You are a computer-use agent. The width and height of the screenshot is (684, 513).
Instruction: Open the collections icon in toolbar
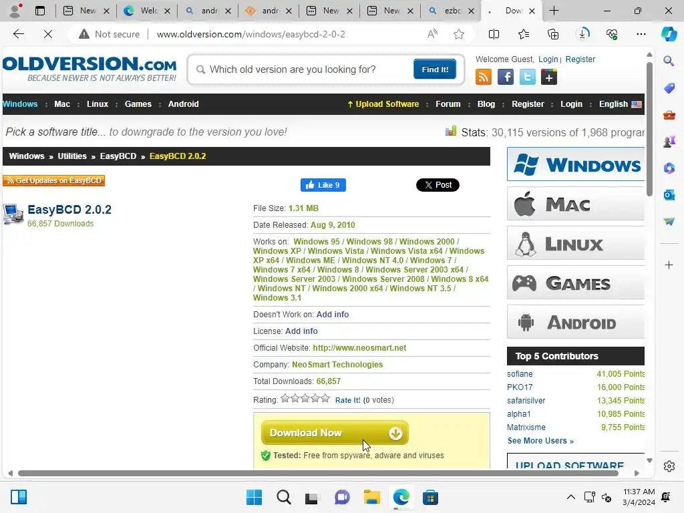point(552,34)
